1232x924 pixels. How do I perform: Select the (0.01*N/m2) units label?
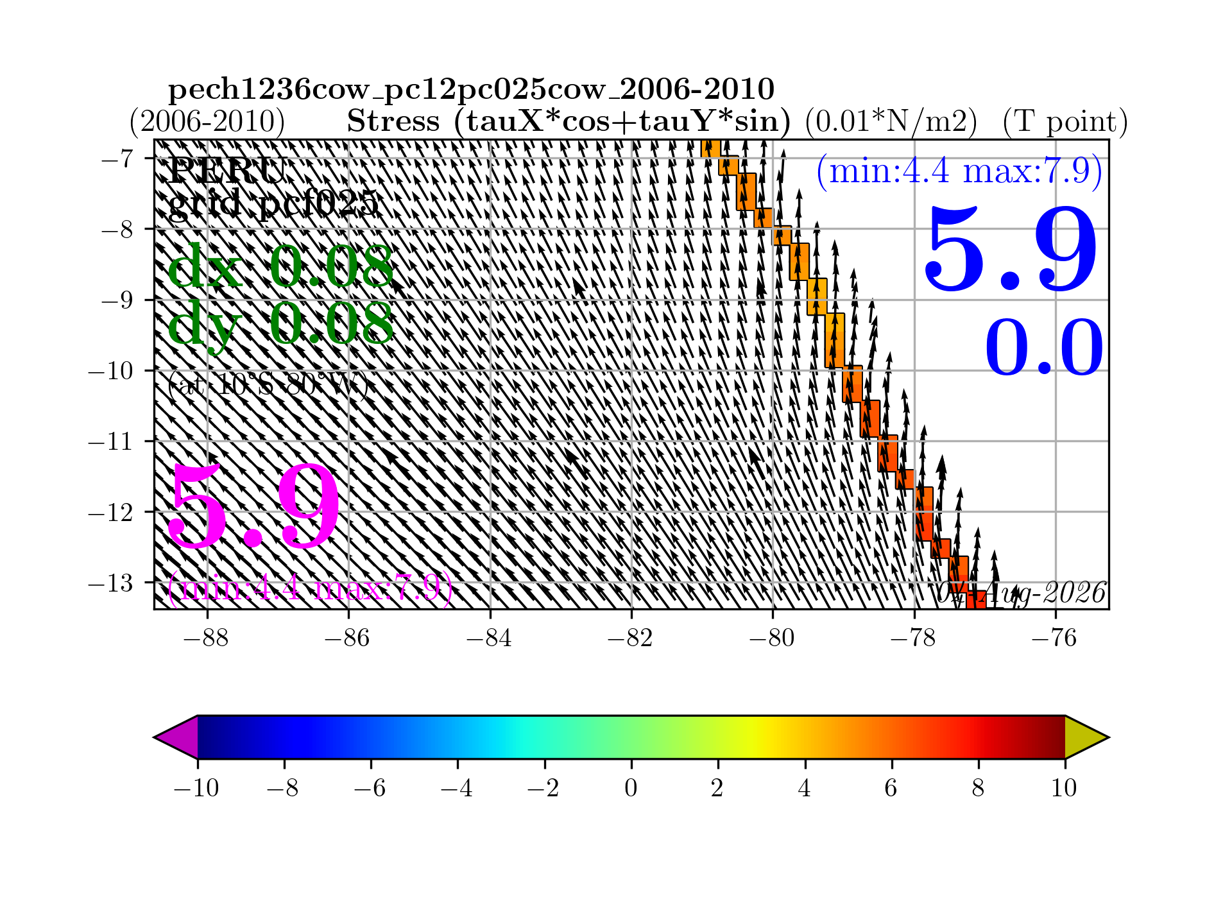click(x=891, y=121)
